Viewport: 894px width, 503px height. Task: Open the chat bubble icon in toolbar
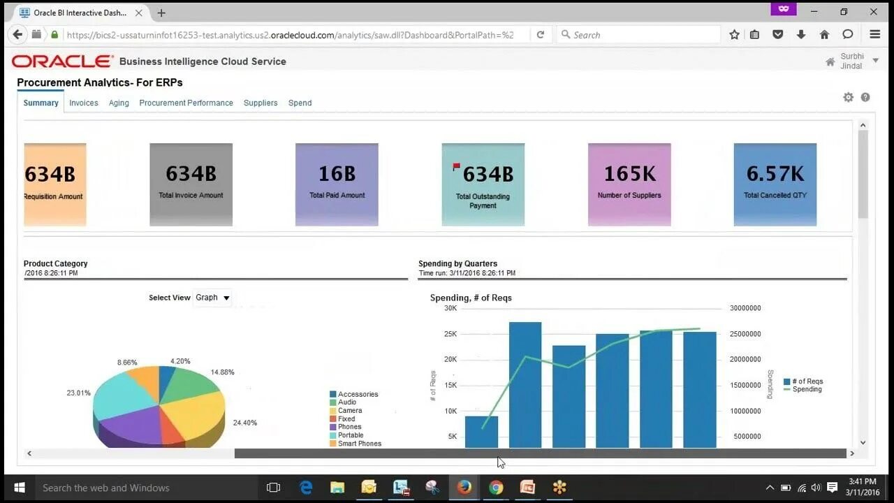click(x=847, y=34)
